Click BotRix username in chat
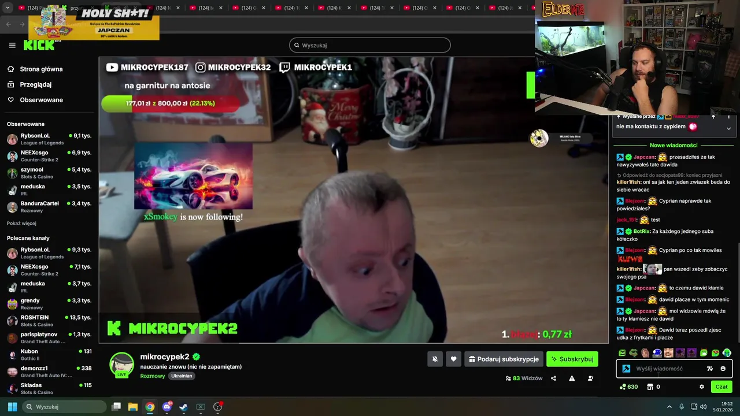This screenshot has width=740, height=416. click(x=642, y=231)
